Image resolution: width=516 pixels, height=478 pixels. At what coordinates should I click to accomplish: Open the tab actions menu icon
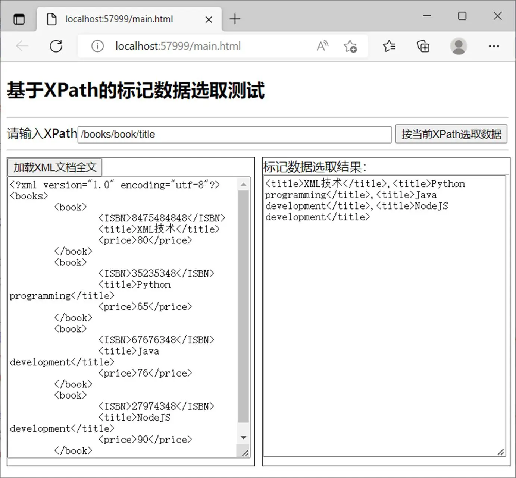(19, 19)
